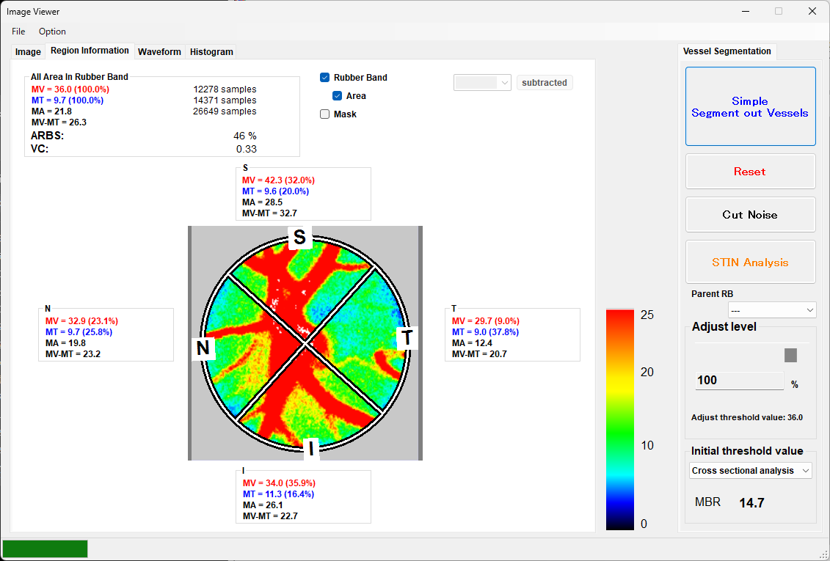830x561 pixels.
Task: Click the STIN Analysis button
Action: point(750,263)
